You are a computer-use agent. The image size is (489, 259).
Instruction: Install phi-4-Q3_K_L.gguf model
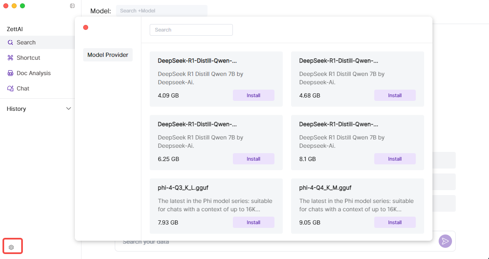tap(254, 222)
